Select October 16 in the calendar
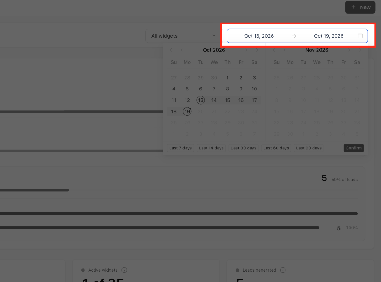The image size is (381, 282). [x=241, y=100]
